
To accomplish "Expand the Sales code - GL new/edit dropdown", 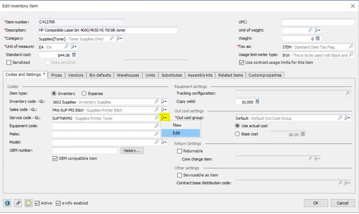I will coord(164,110).
